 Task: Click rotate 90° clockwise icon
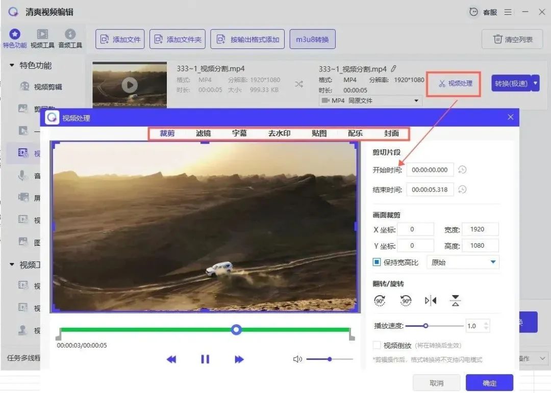(380, 301)
